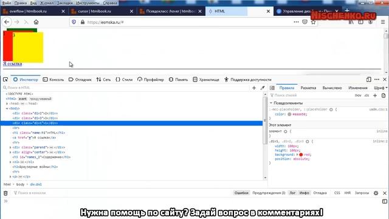The height and width of the screenshot is (219, 389).
Task: Click the placeholder color swatch
Action: pyautogui.click(x=289, y=114)
